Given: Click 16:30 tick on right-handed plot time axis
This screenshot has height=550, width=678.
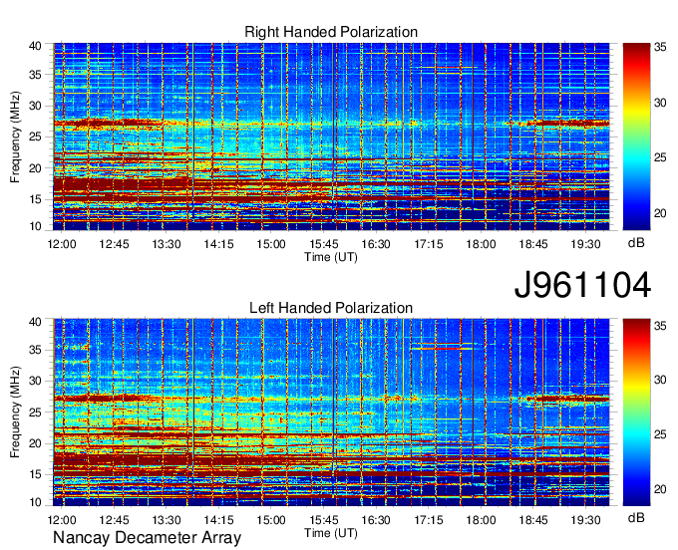Looking at the screenshot, I should click(376, 244).
